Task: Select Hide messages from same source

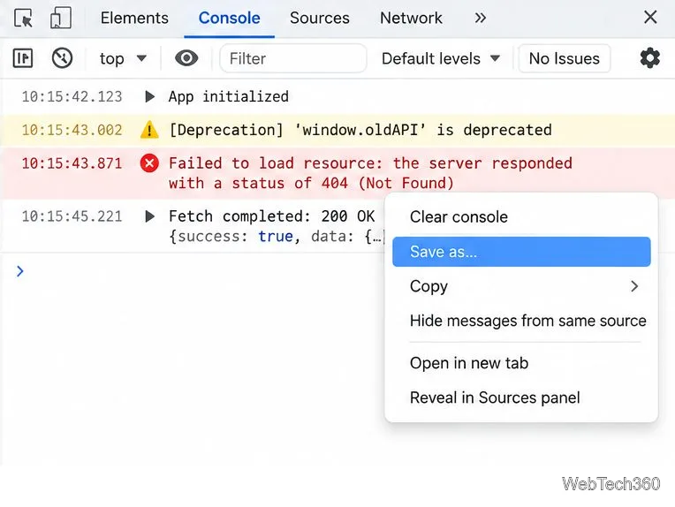Action: [521, 321]
